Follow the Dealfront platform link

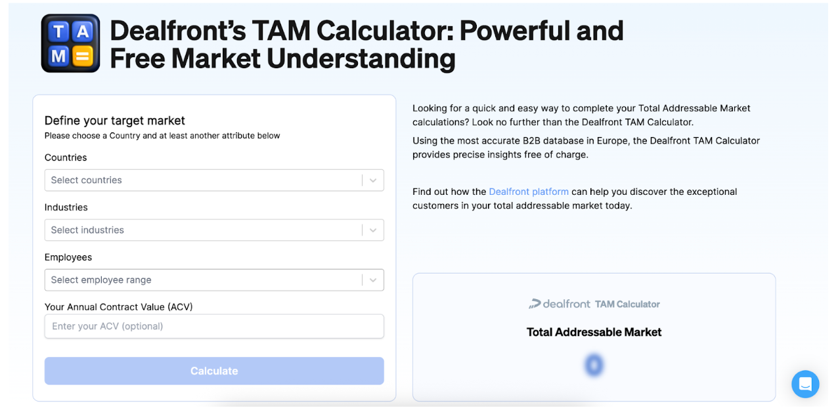click(x=529, y=191)
